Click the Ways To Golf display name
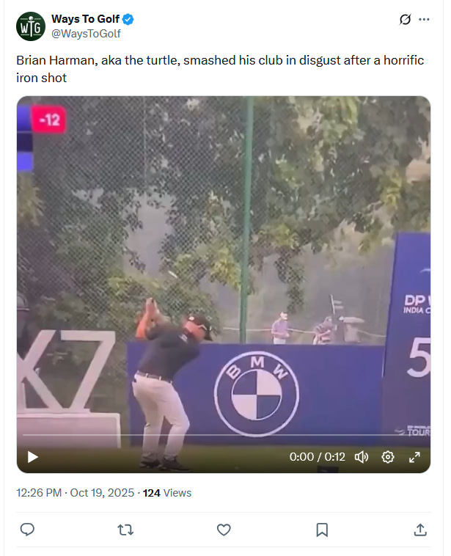The width and height of the screenshot is (451, 556). pos(86,19)
